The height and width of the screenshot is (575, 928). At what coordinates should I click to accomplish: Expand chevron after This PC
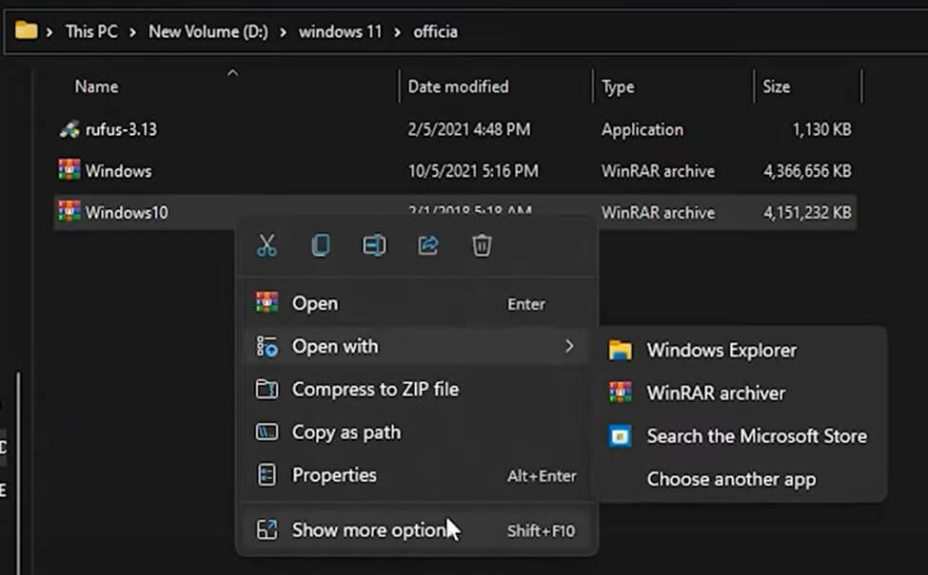[132, 32]
